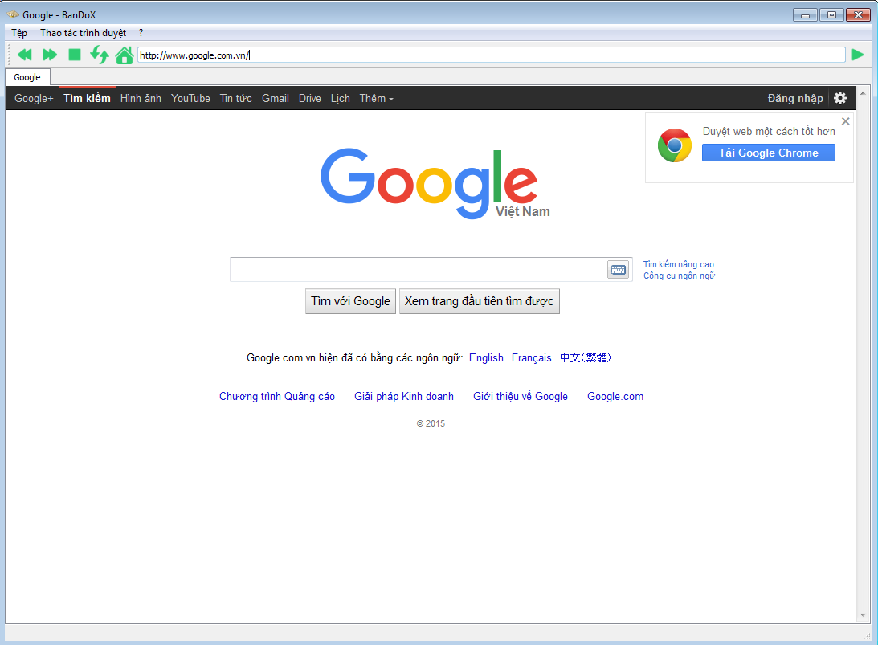The width and height of the screenshot is (878, 645).
Task: Switch Google language to English
Action: click(x=486, y=357)
